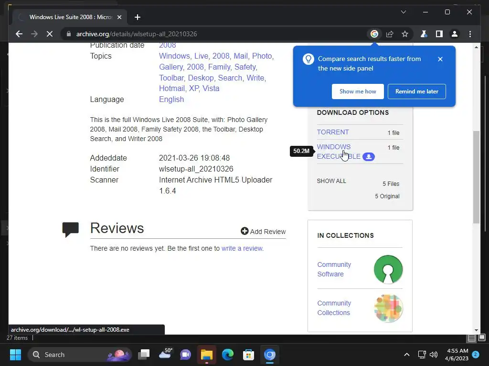Open the Windows Start menu

point(15,355)
